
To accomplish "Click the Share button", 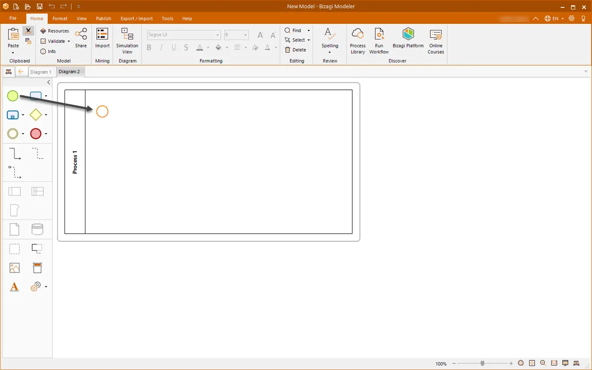I will (81, 38).
